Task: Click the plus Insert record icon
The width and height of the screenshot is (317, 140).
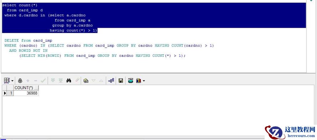Action: coord(28,81)
